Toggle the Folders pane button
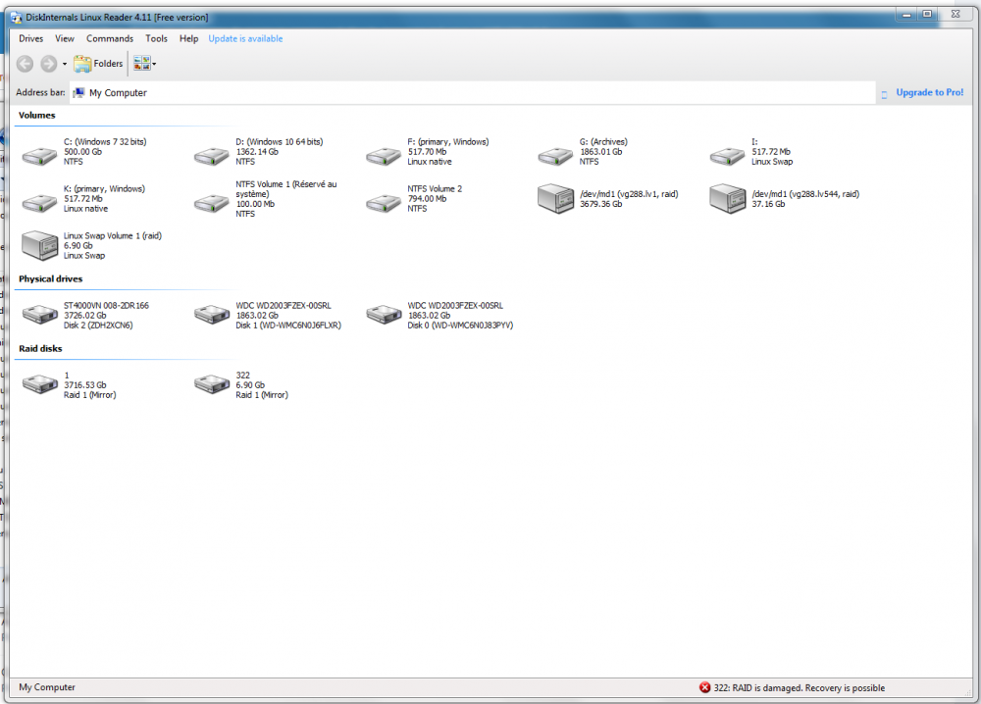981x704 pixels. tap(98, 64)
